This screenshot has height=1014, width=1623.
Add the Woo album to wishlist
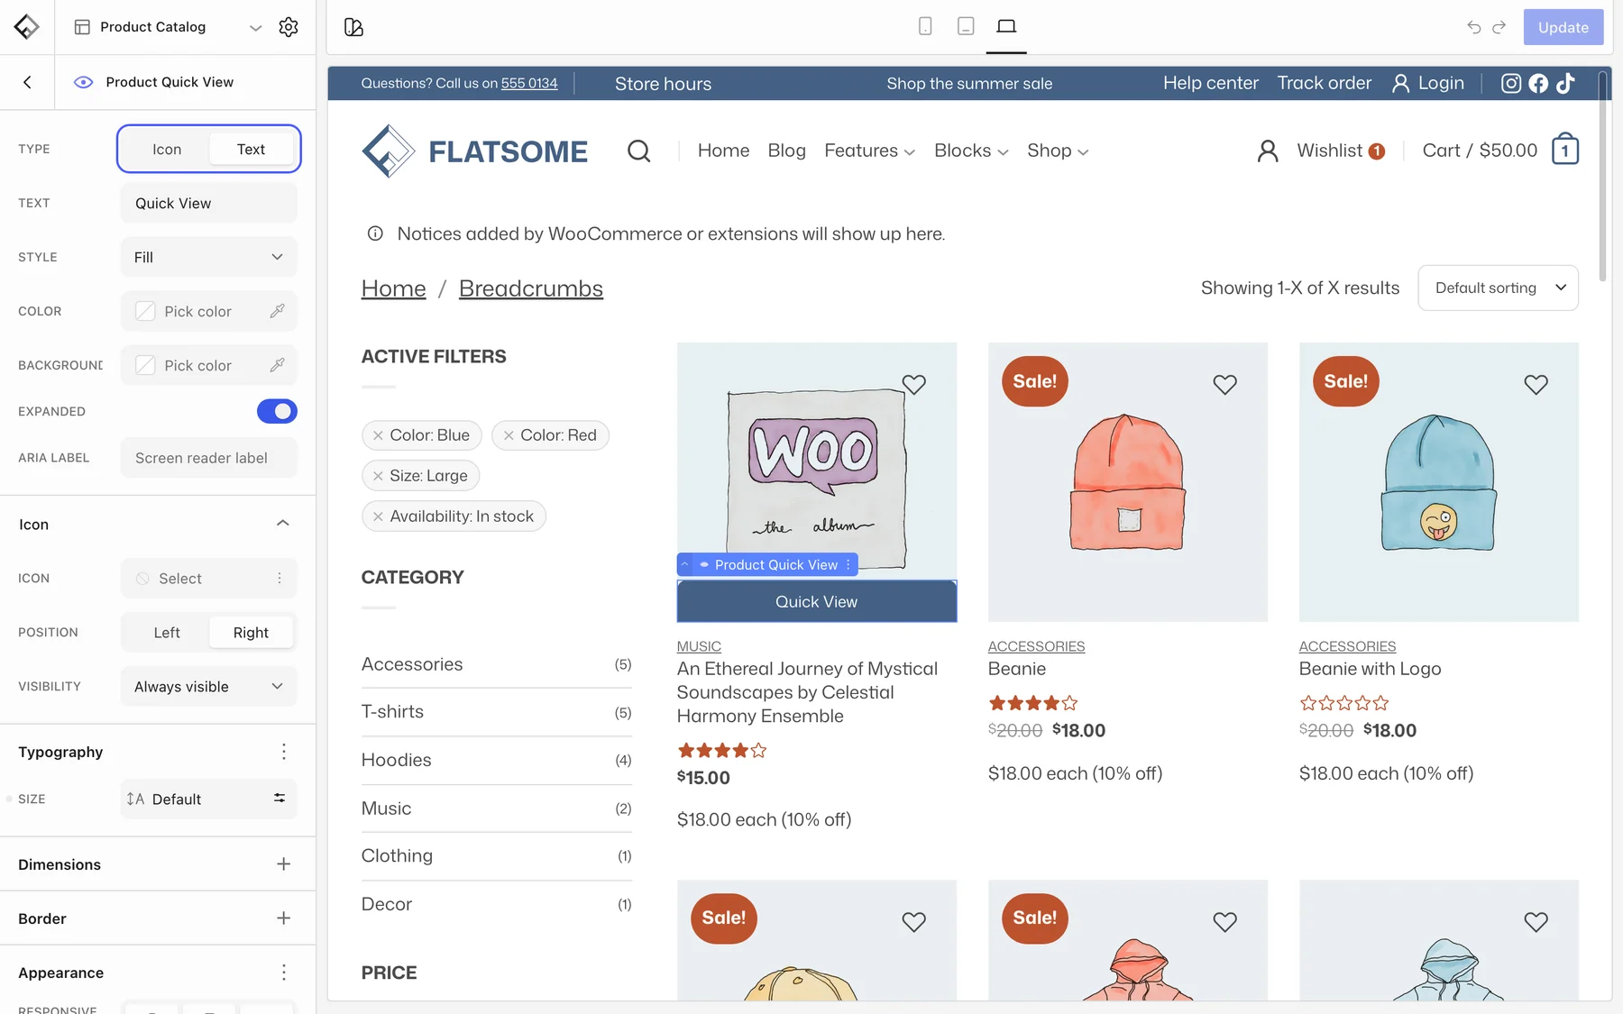coord(913,385)
